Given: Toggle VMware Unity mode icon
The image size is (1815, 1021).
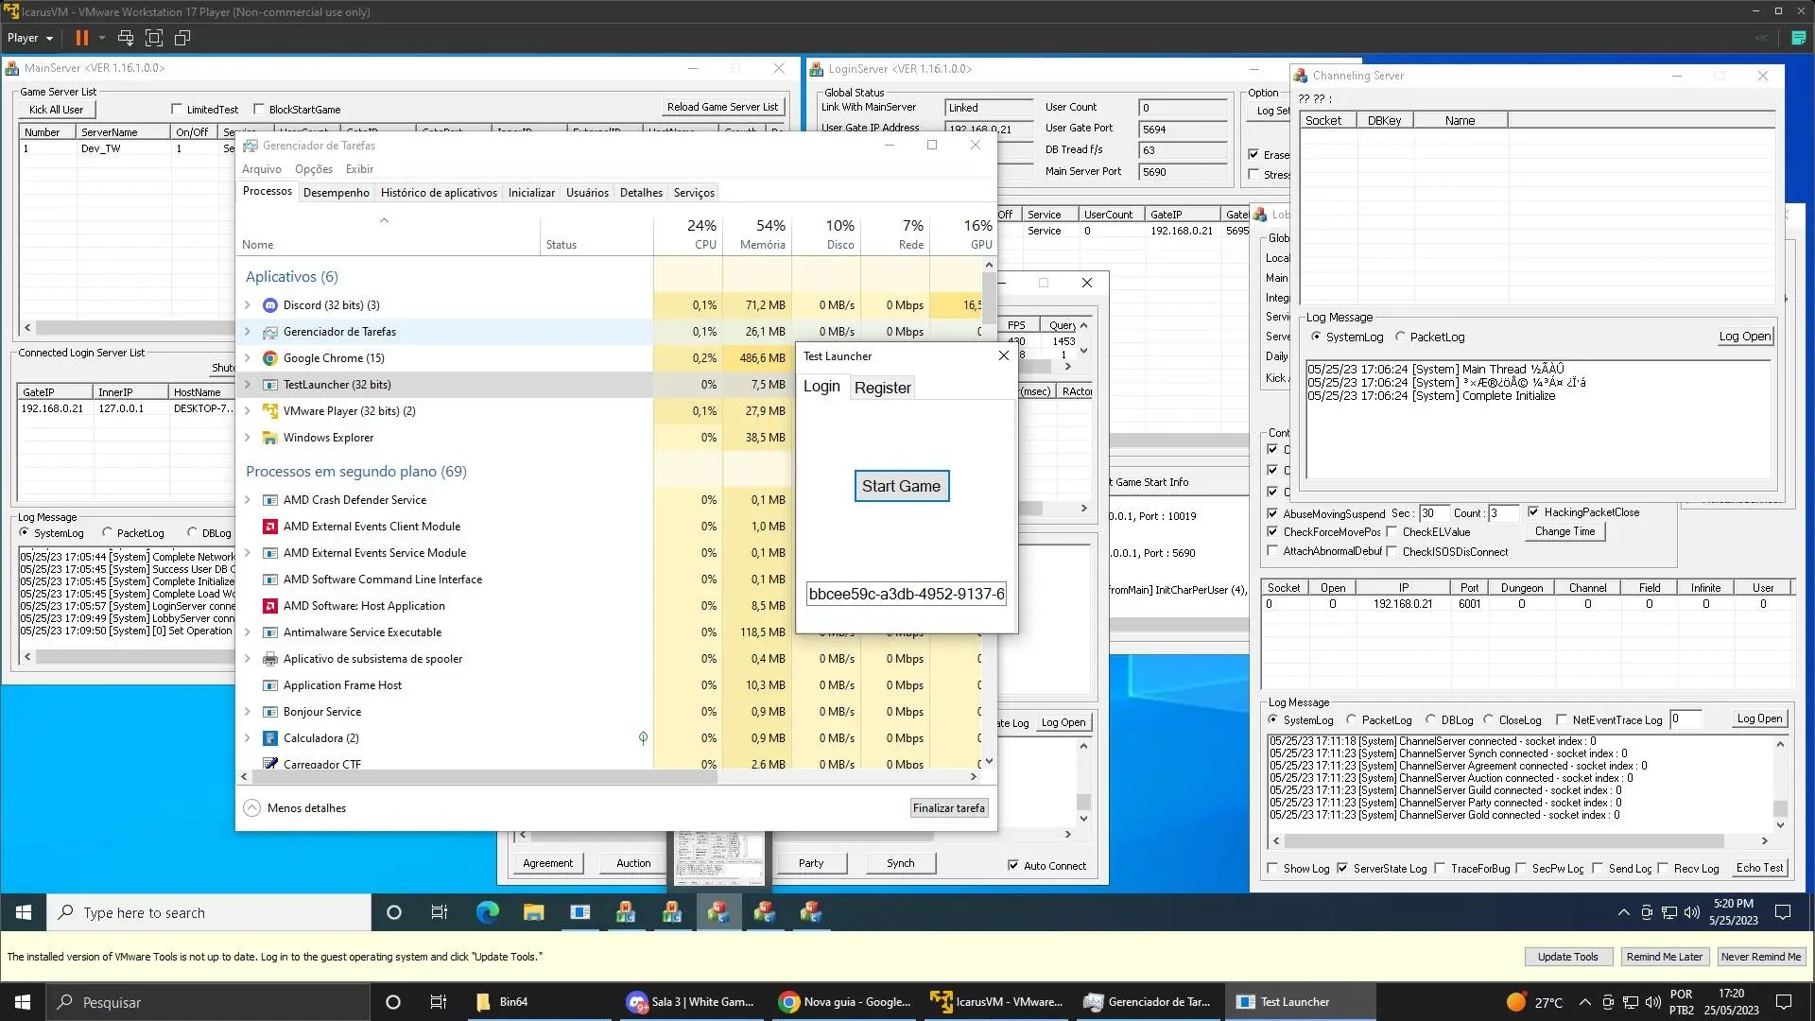Looking at the screenshot, I should tap(182, 38).
